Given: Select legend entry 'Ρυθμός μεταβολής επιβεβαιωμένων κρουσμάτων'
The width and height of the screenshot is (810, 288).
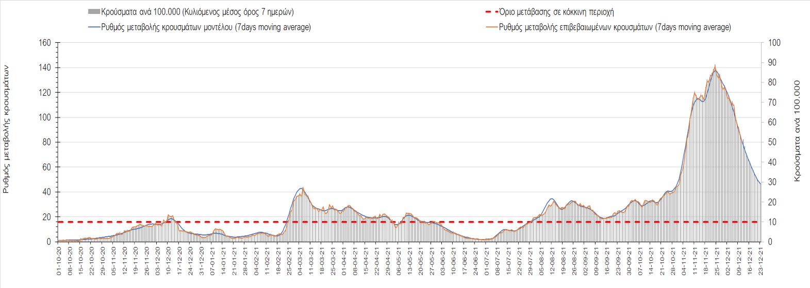Looking at the screenshot, I should tap(615, 27).
